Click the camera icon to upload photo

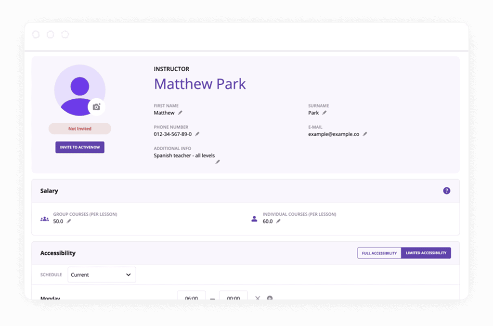click(96, 107)
